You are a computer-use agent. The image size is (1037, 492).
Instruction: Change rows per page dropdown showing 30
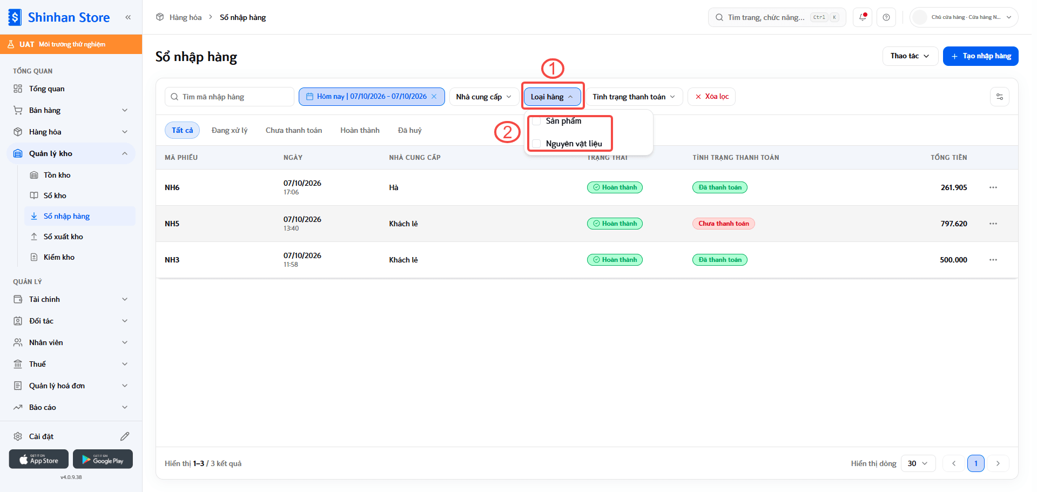(x=918, y=463)
